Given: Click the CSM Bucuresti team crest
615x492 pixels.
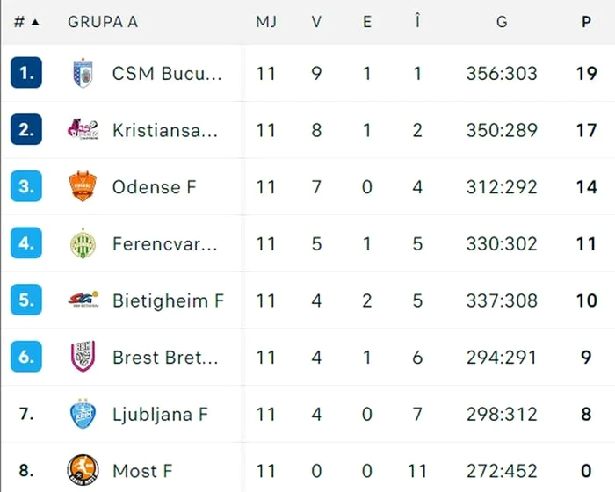Looking at the screenshot, I should coord(83,73).
